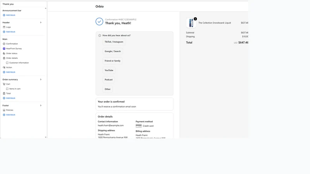Screen dimensions: 310x174
Task: Click the Thank you page title
Action: [x=8, y=4]
